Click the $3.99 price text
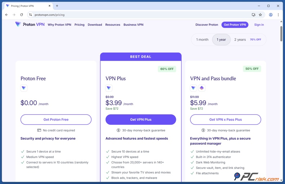285x184 pixels. [114, 103]
